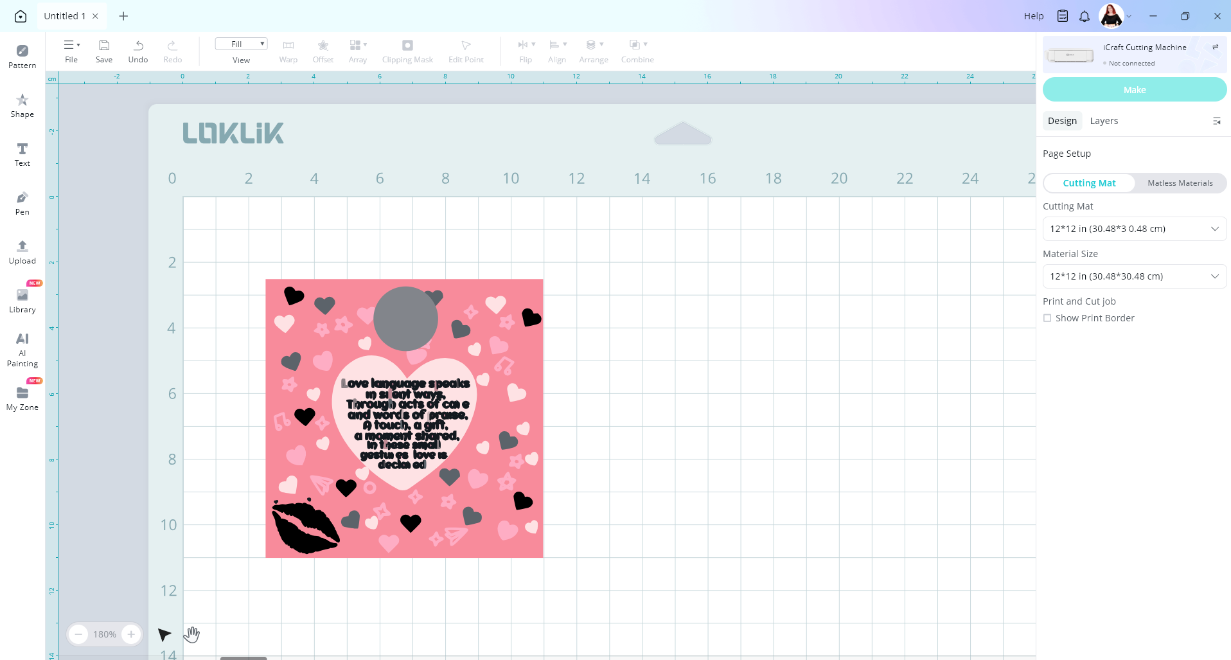The height and width of the screenshot is (660, 1231).
Task: Select the Shape tool
Action: (x=22, y=105)
